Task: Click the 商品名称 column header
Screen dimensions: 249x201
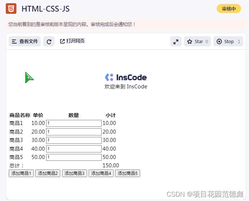Action: tap(20, 115)
